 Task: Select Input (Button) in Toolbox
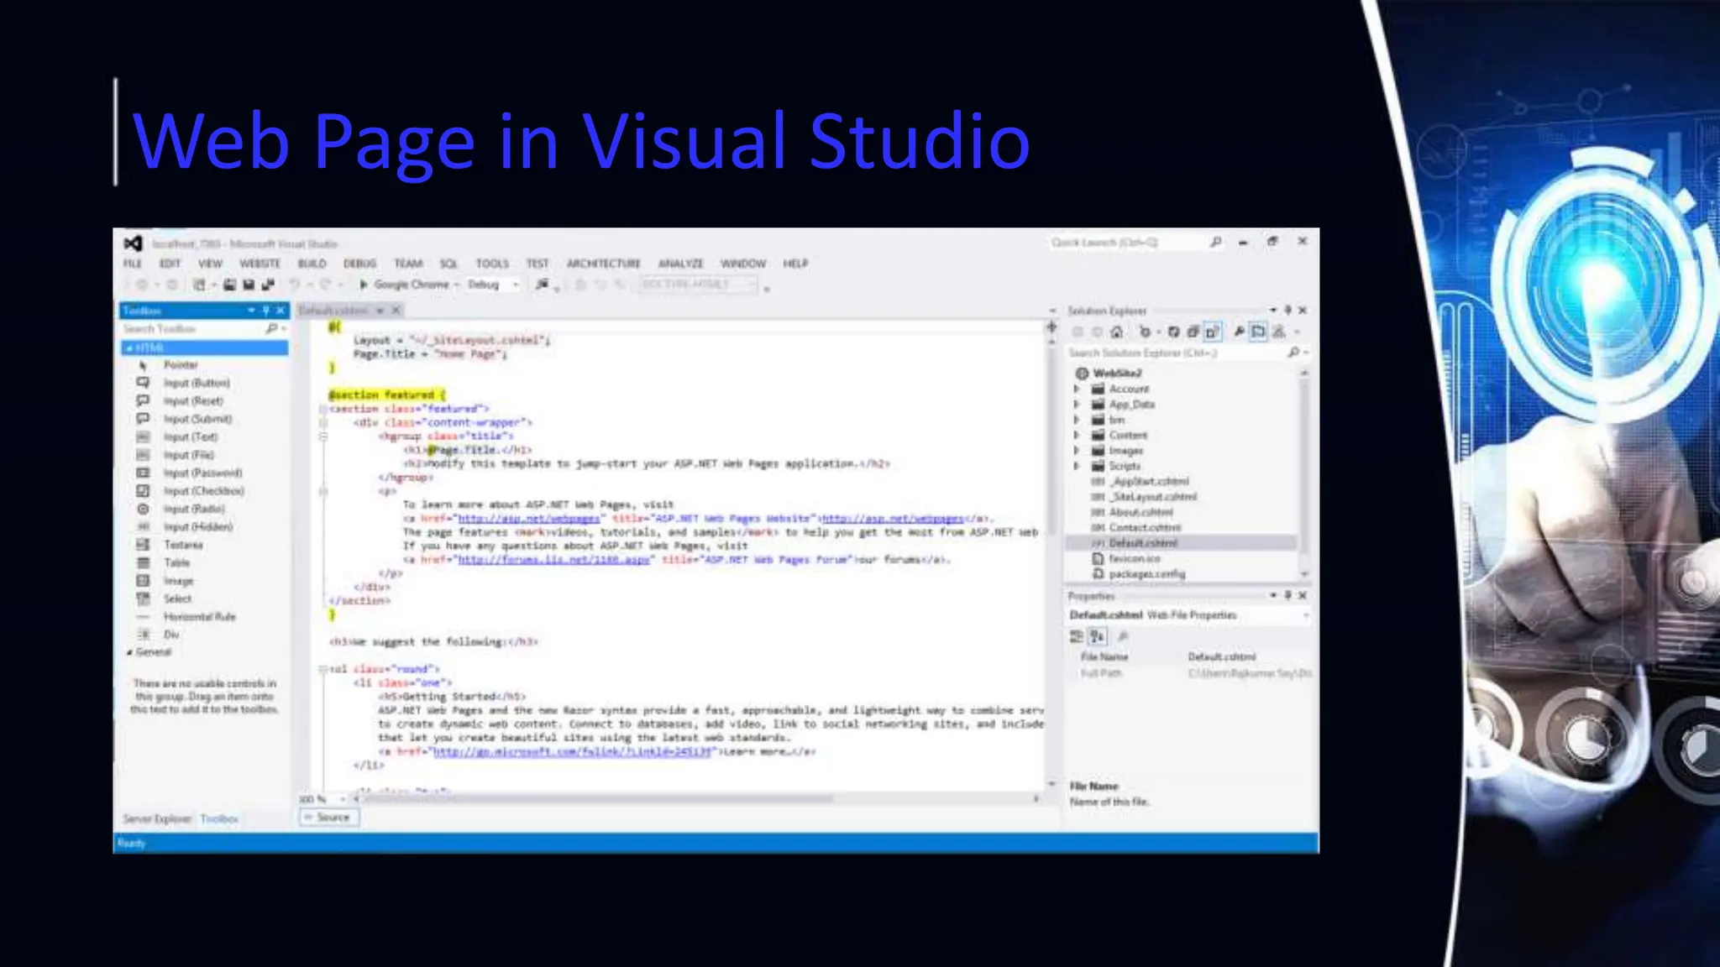coord(197,383)
